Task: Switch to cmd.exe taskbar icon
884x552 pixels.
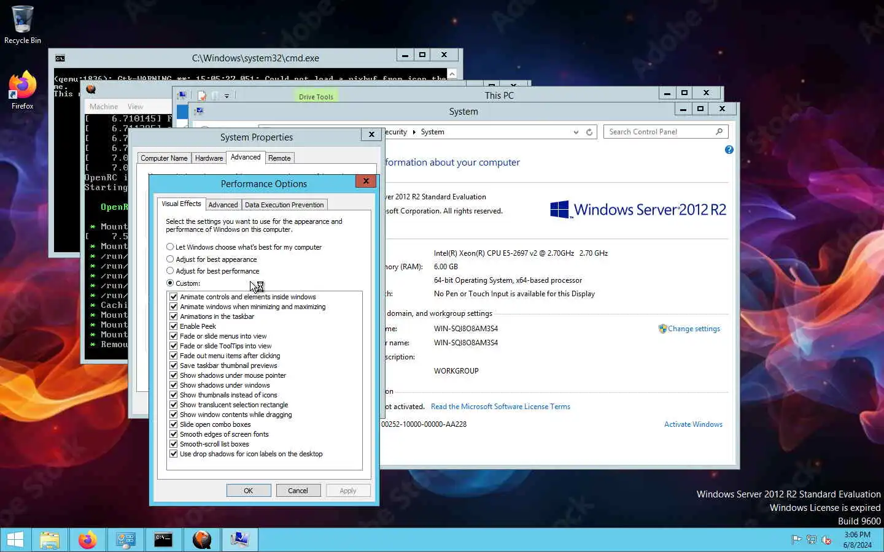Action: (x=163, y=540)
